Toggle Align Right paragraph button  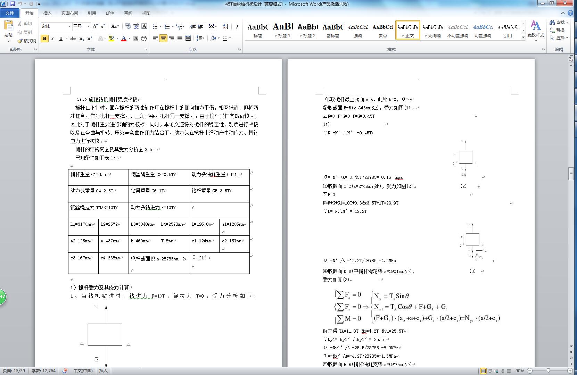pos(172,38)
